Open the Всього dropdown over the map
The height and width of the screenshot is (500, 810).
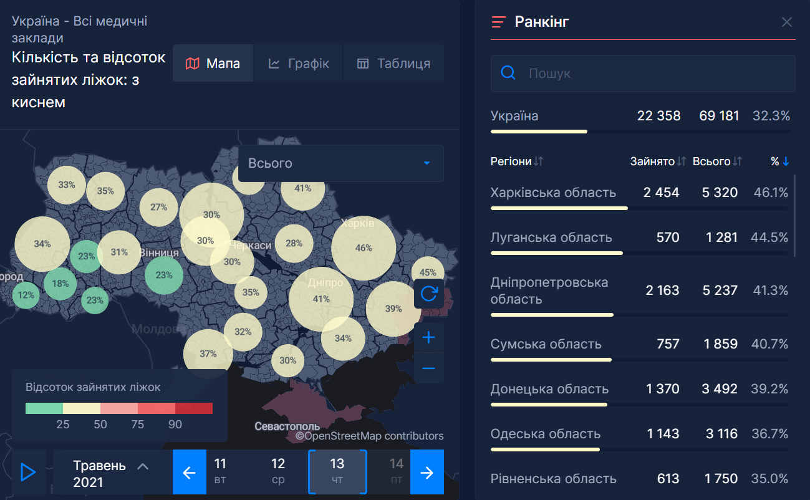tap(341, 163)
